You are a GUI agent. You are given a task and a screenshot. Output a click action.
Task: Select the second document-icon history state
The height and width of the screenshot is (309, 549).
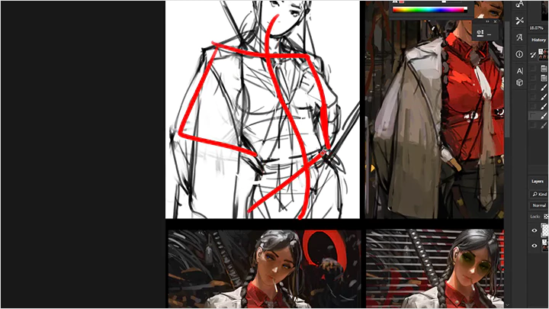coord(544,78)
